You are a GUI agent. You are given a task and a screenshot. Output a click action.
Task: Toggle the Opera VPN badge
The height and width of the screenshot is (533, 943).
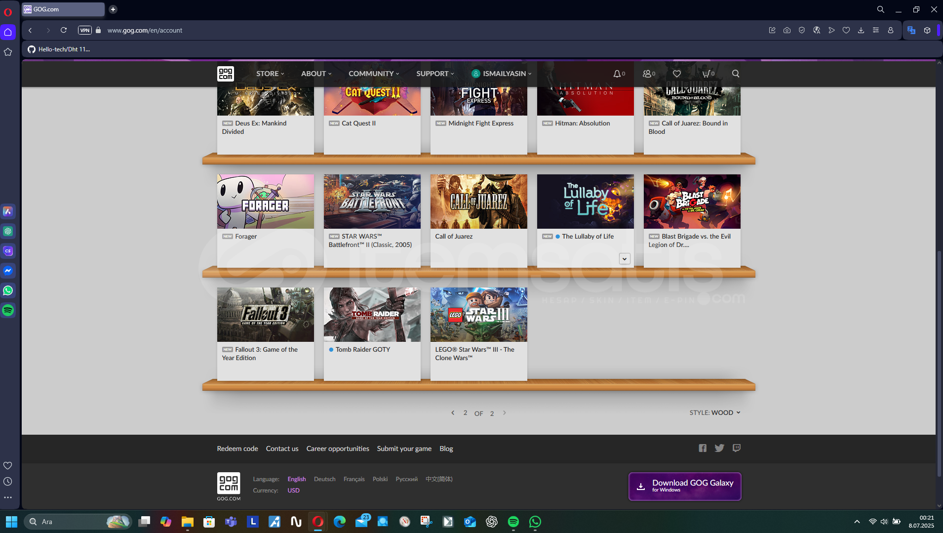coord(85,30)
